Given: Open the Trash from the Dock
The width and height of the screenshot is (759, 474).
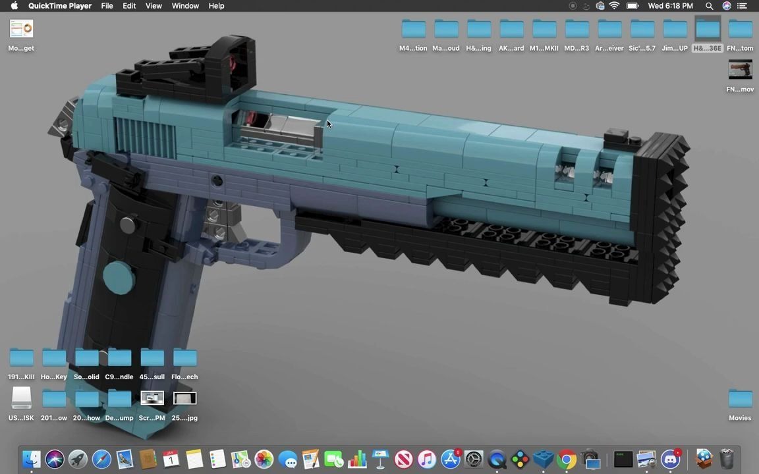Looking at the screenshot, I should [727, 458].
